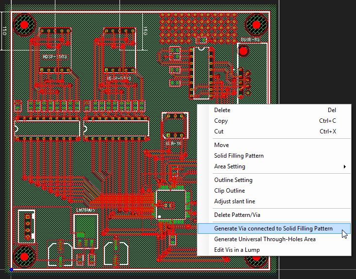Select Copy in the context menu
356x279 pixels.
[274, 121]
